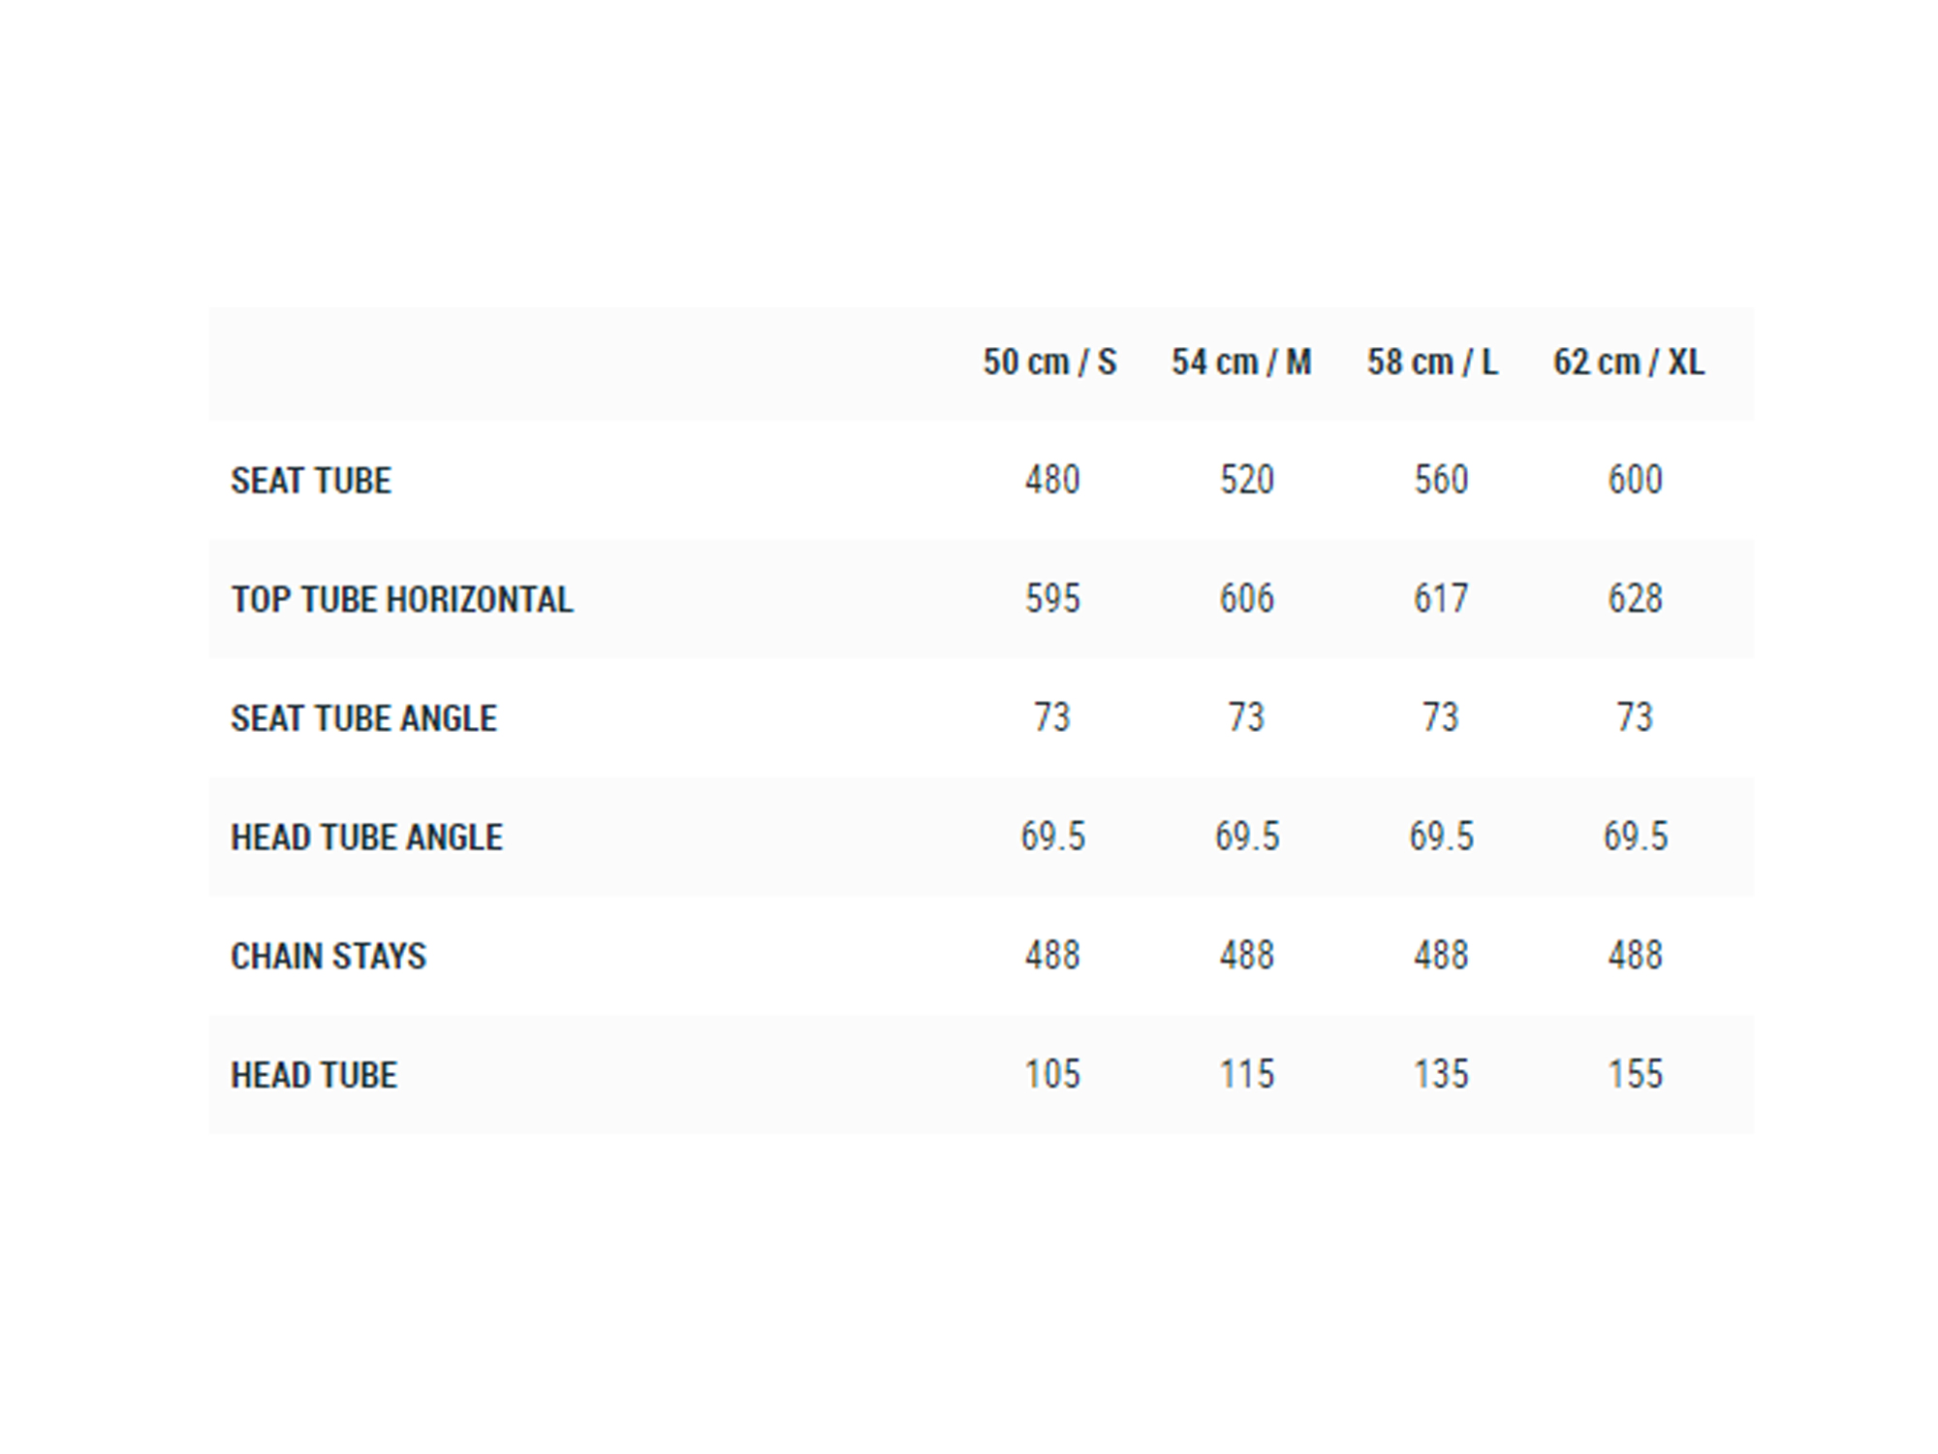Select top tube value 595
The image size is (1938, 1454).
point(1052,599)
